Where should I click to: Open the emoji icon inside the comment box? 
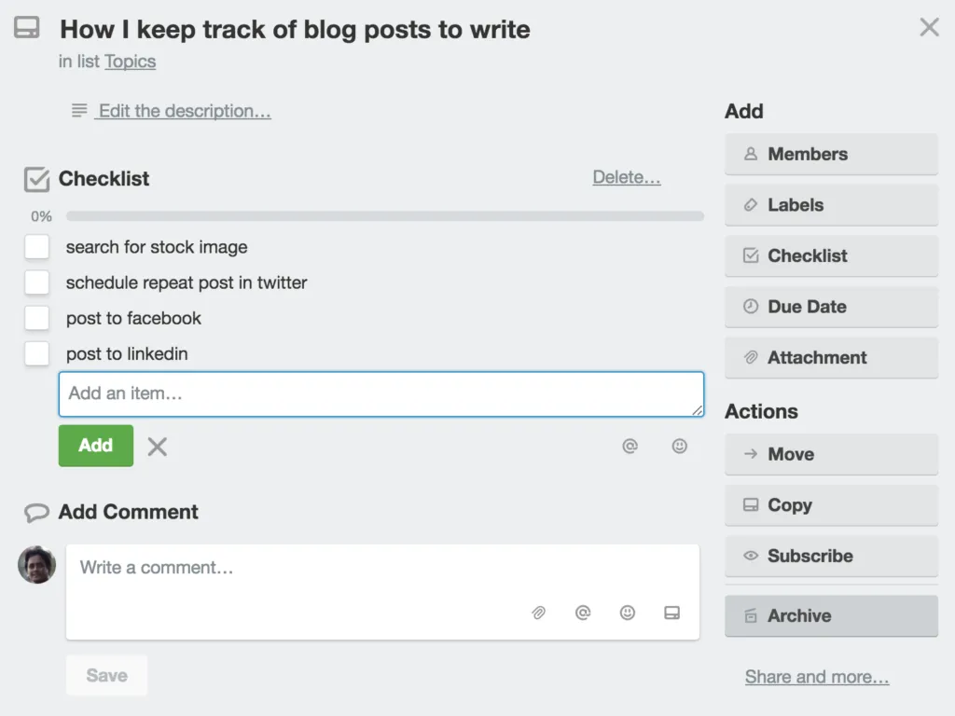628,613
